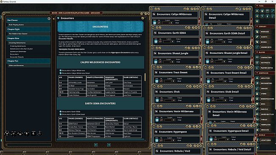Roll the Tract Desert Detail table die
Viewport: 276px width, 155px height.
click(209, 81)
